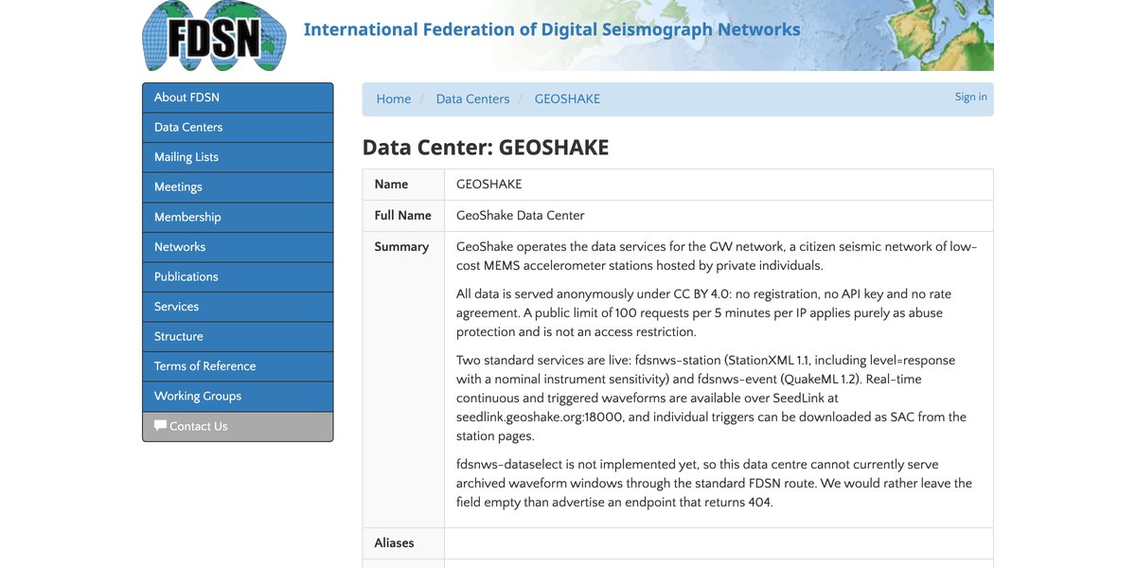Click the Contact Us speech bubble icon
This screenshot has height=568, width=1136.
(160, 426)
